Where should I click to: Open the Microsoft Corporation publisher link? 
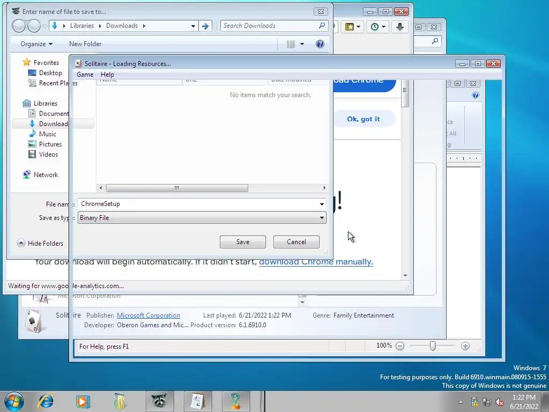(148, 315)
